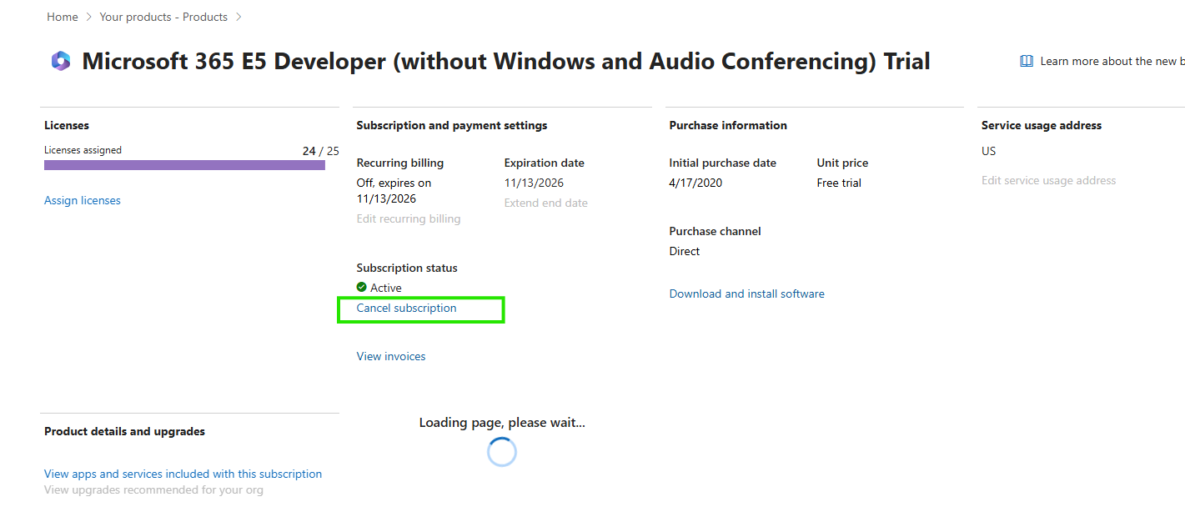Click the Service usage address heading
Screen dimensions: 1185x527
pos(1042,125)
